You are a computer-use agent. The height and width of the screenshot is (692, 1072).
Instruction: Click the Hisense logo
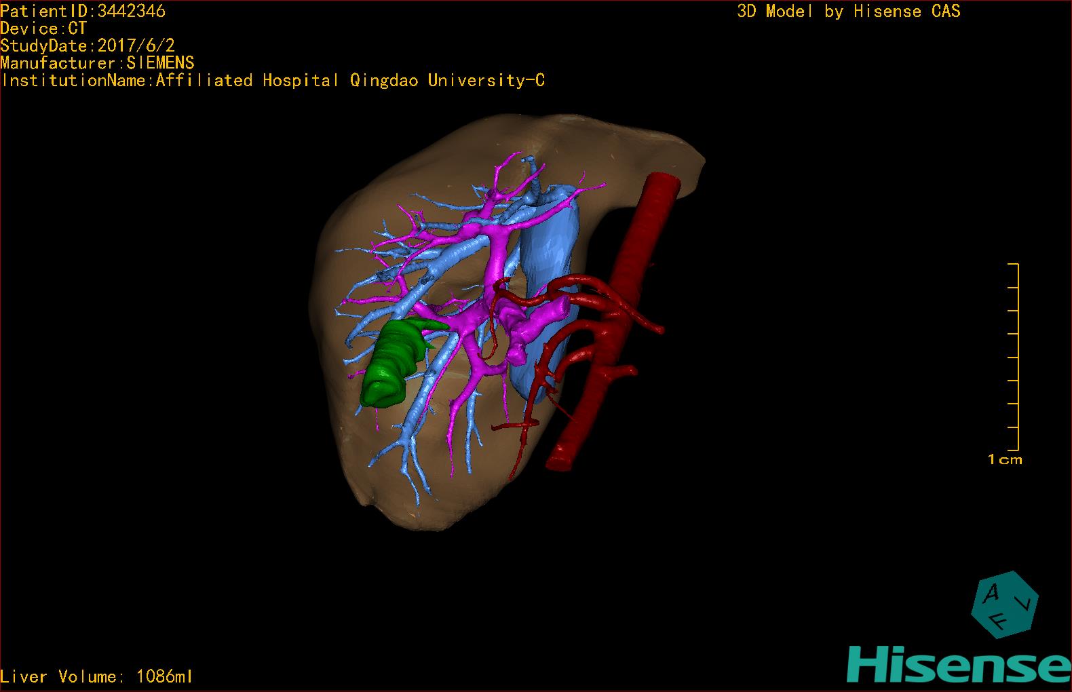[959, 664]
